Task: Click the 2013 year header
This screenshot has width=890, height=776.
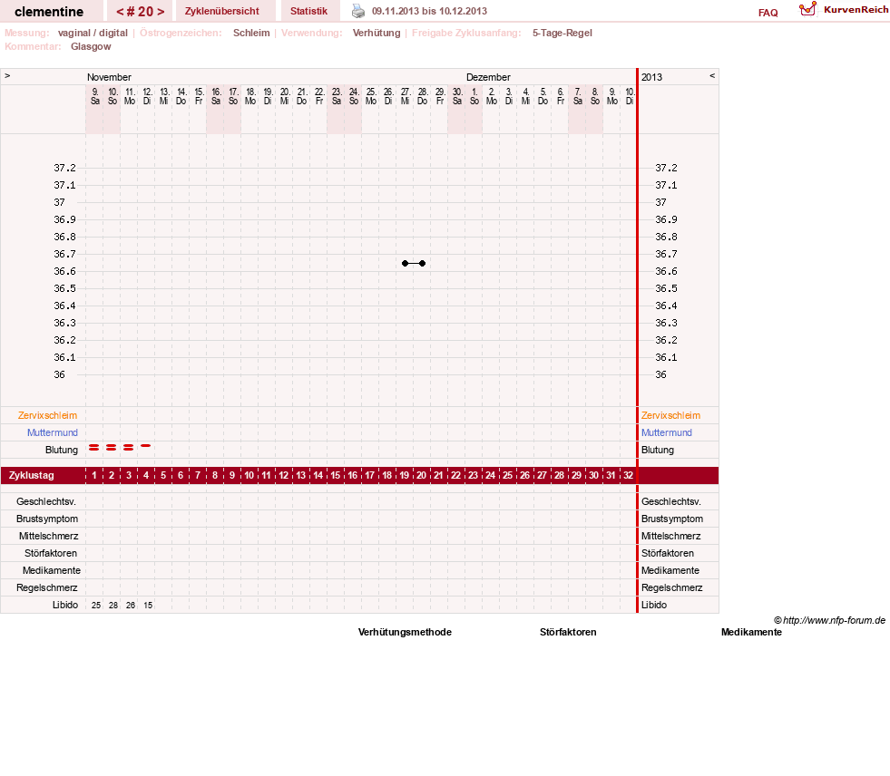Action: tap(651, 77)
